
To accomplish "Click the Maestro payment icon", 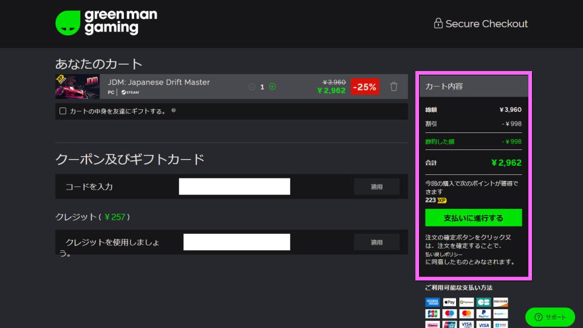I will [449, 313].
